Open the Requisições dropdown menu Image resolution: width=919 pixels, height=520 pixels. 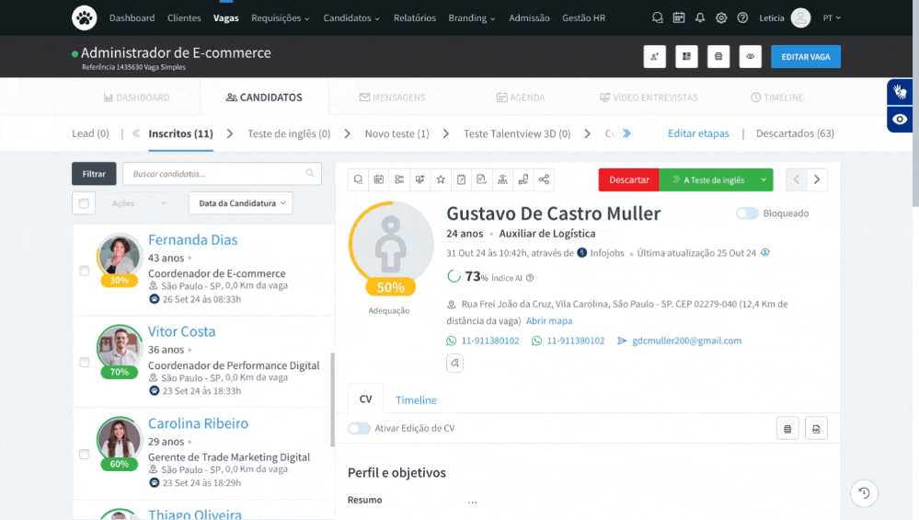tap(281, 18)
